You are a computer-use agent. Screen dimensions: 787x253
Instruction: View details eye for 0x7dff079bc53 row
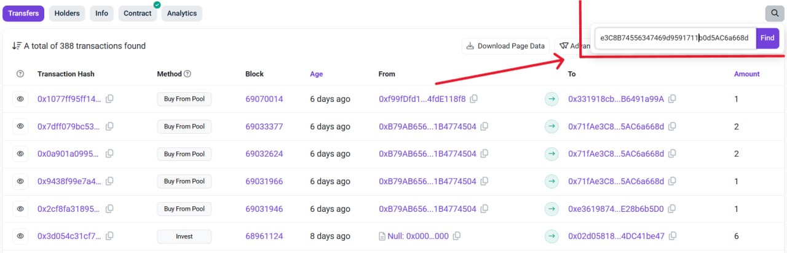click(20, 126)
